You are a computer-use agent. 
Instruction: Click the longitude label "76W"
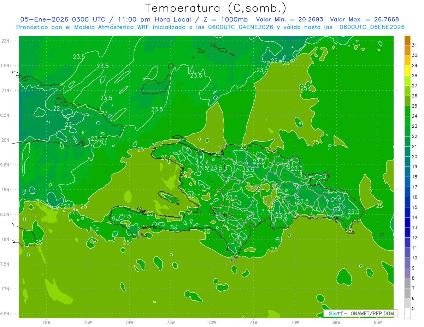(x=46, y=322)
